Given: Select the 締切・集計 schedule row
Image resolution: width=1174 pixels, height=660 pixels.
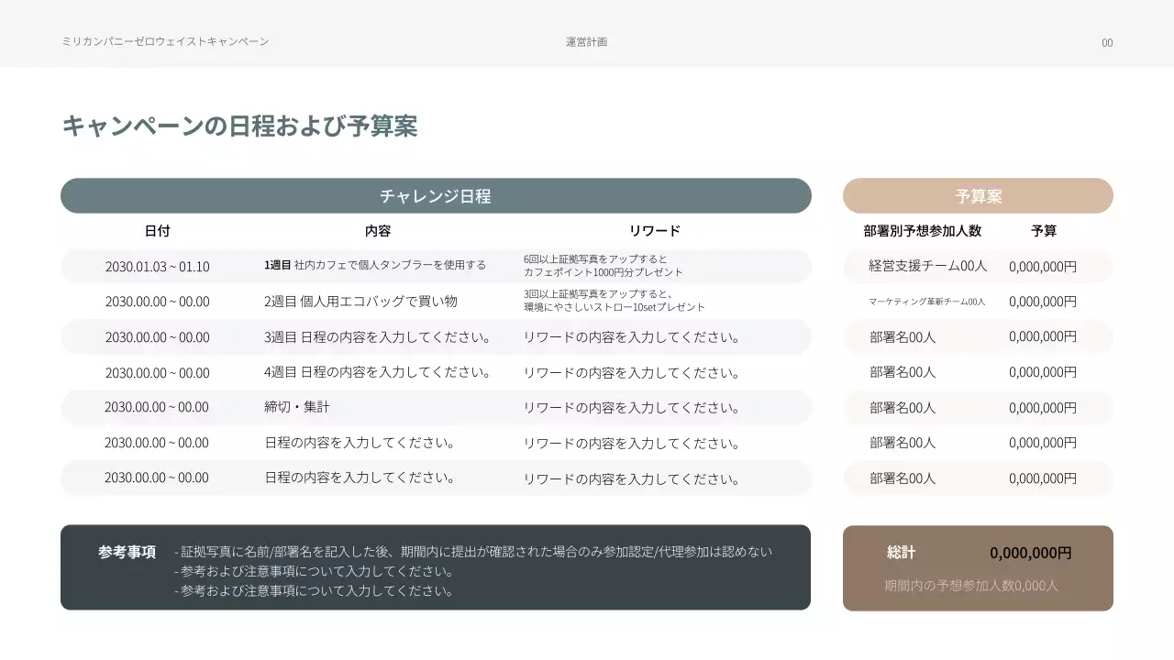Looking at the screenshot, I should click(x=436, y=407).
